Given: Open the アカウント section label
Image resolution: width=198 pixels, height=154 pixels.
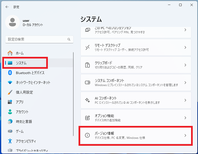Looking at the screenshot, I should (x=22, y=112).
